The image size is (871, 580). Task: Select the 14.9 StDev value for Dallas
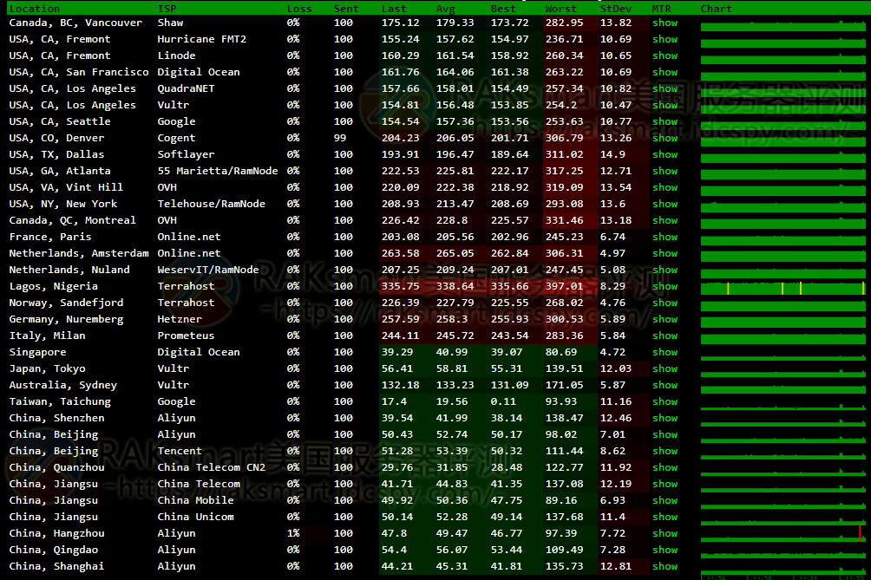tap(612, 154)
